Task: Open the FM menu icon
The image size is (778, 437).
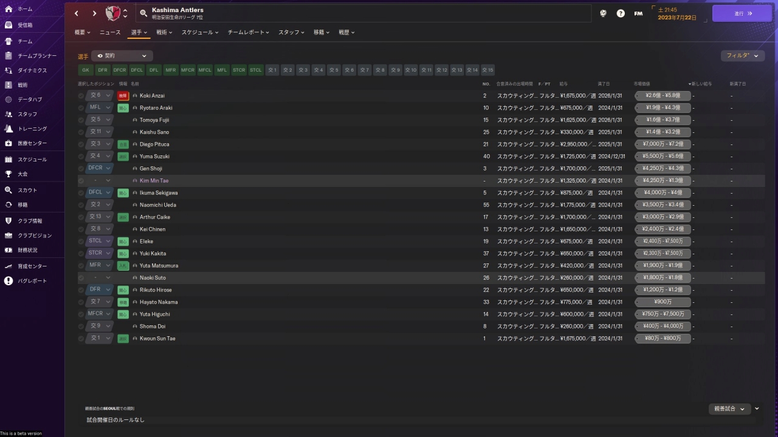Action: tap(638, 13)
